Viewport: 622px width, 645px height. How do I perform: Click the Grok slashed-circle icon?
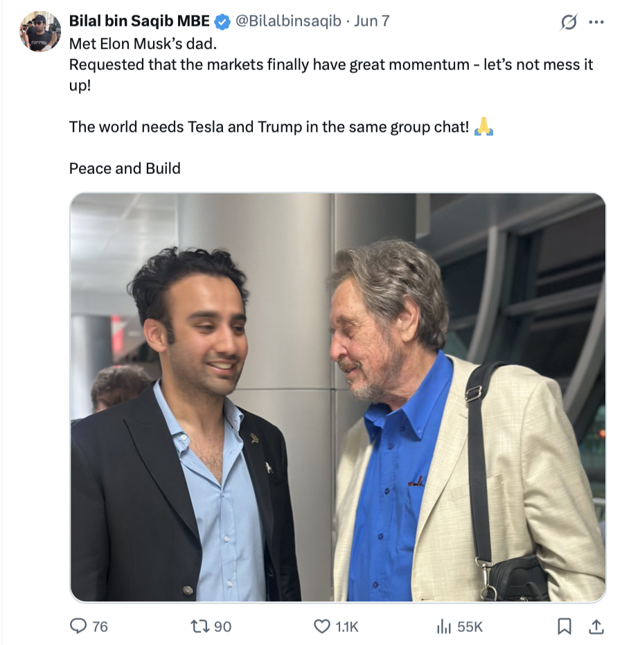click(x=568, y=22)
